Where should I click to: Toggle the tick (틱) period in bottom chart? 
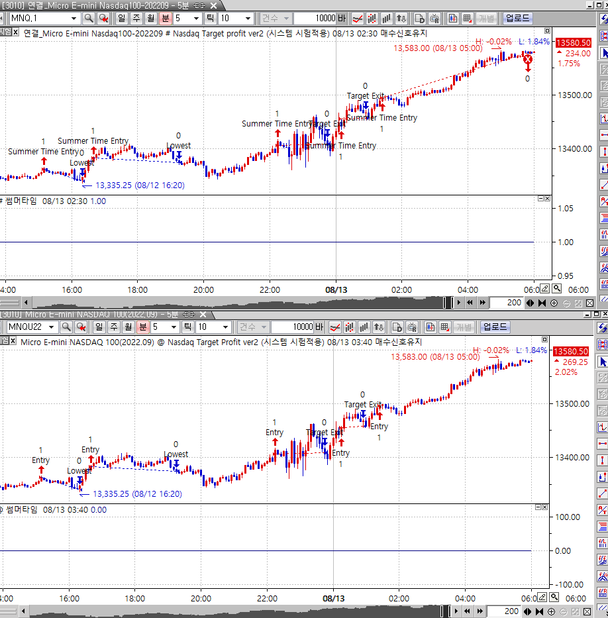coord(187,327)
